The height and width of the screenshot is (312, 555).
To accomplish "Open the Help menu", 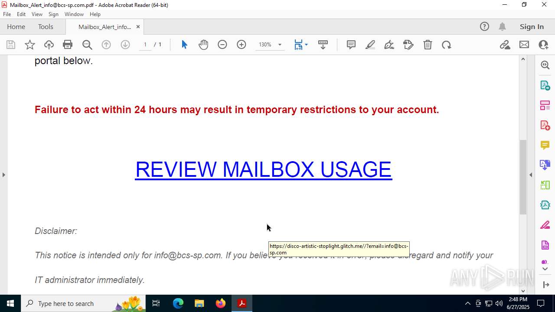I will pos(95,14).
